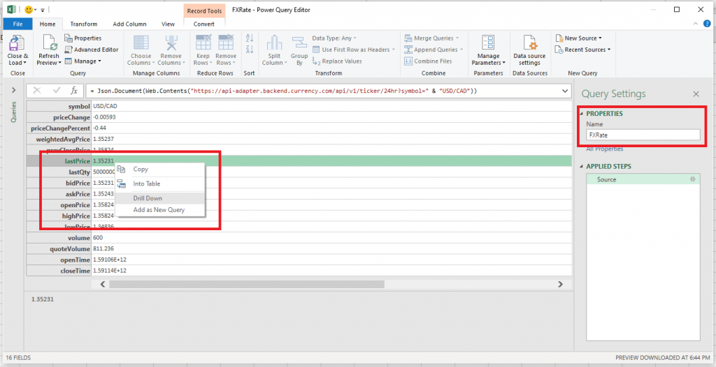Viewport: 716px width, 367px height.
Task: Click Manage Parameters icon
Action: pyautogui.click(x=488, y=43)
